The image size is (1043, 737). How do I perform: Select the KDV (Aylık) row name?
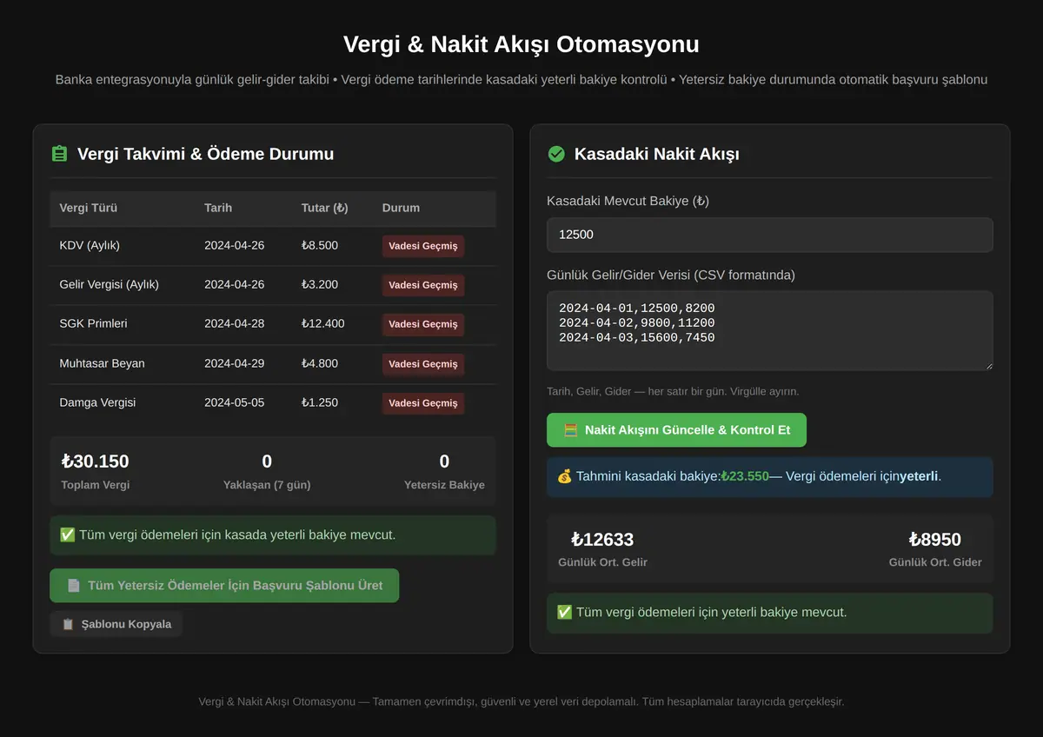pos(90,245)
